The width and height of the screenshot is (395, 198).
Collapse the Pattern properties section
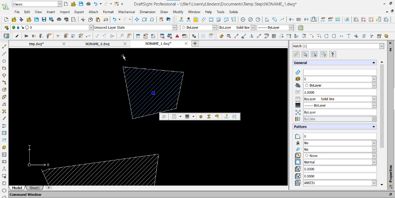coord(374,127)
